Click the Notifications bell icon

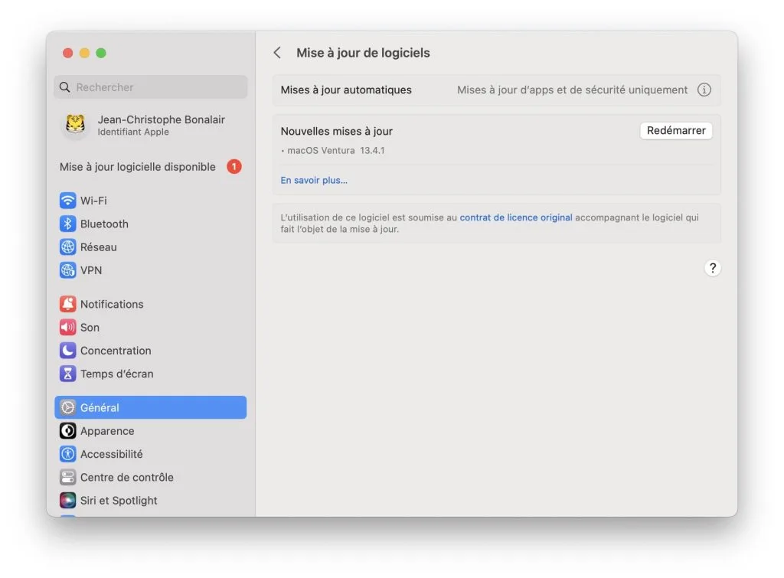(x=67, y=304)
